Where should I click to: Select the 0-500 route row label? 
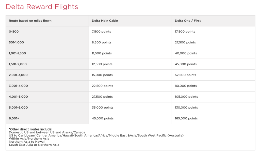point(14,32)
